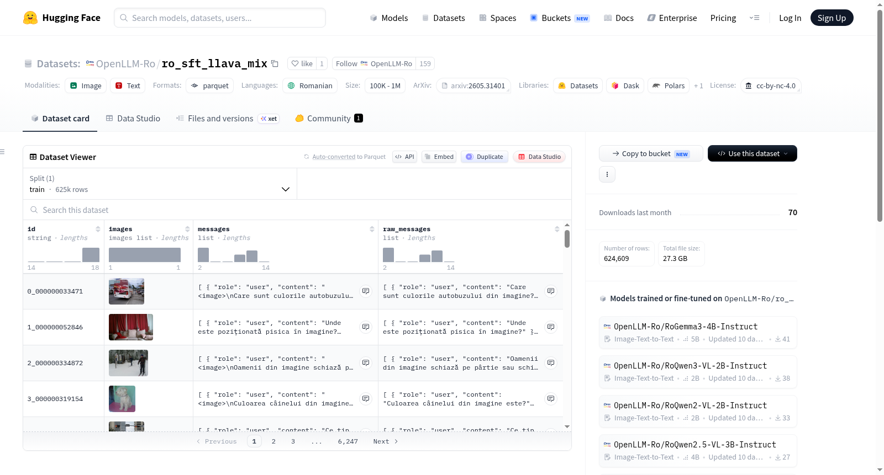Switch to the Data Studio tab
This screenshot has width=884, height=475.
pyautogui.click(x=133, y=119)
